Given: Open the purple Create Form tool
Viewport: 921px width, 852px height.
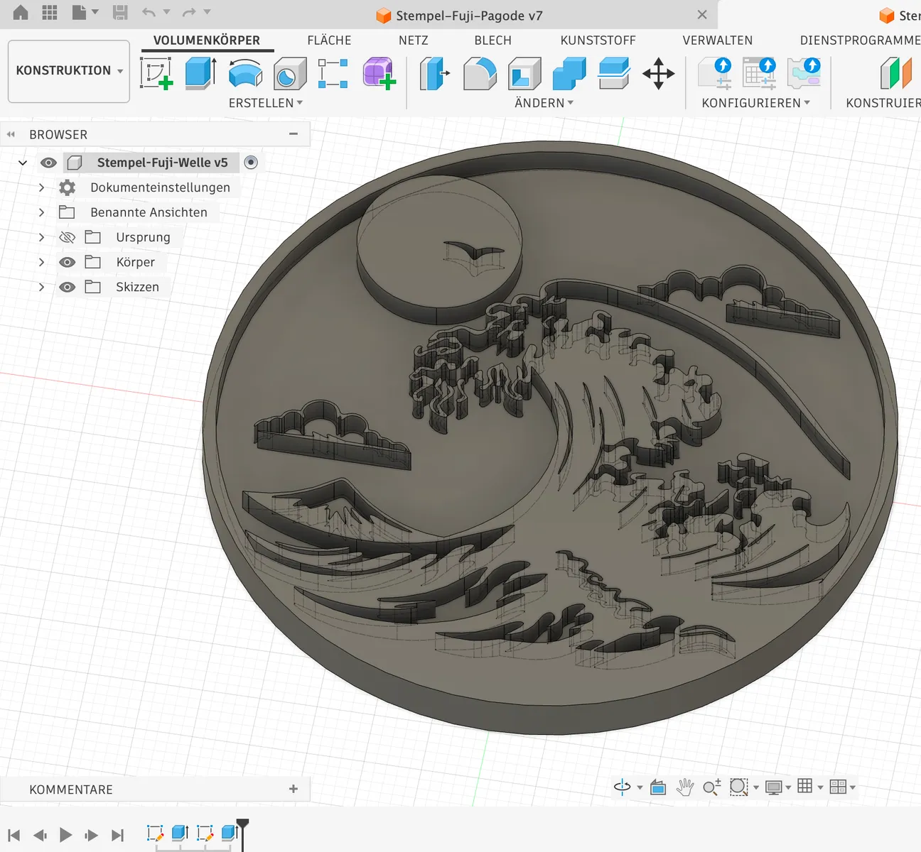Looking at the screenshot, I should tap(379, 73).
